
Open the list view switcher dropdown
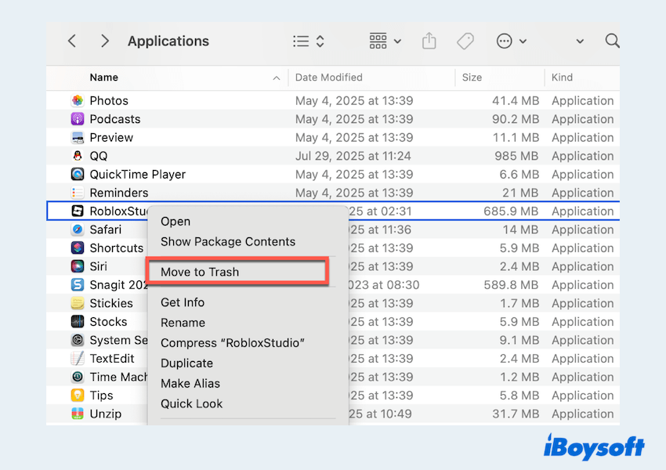[308, 42]
